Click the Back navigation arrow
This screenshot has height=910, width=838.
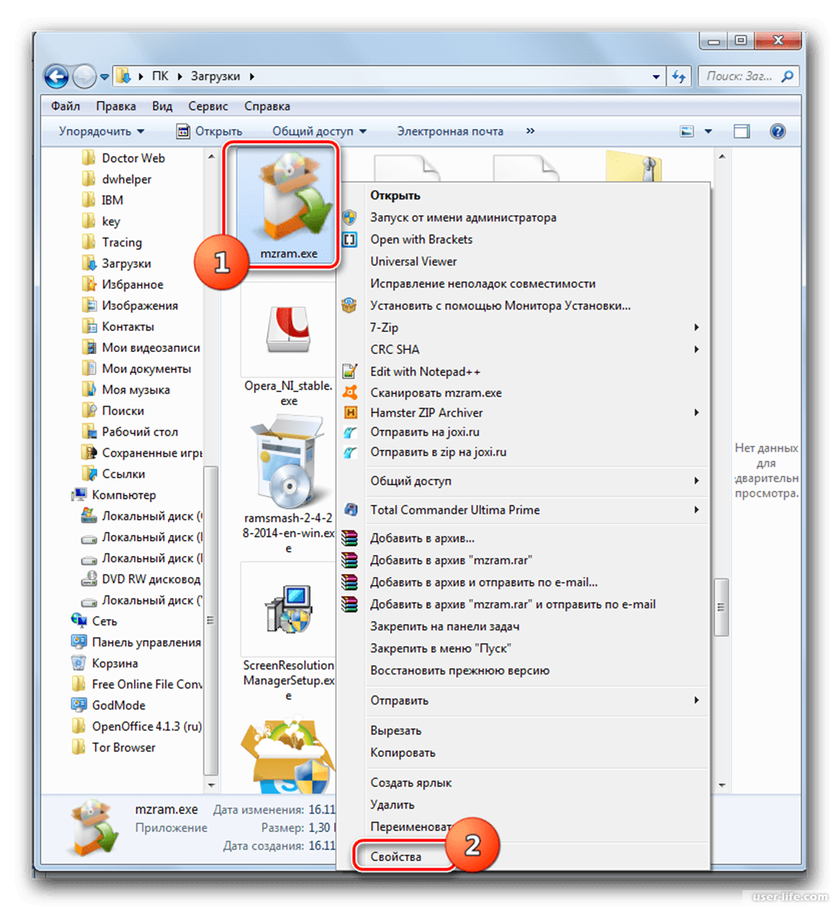tap(56, 76)
